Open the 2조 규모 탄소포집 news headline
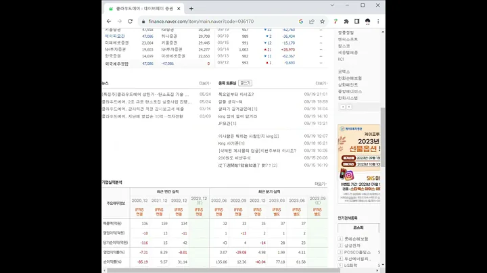Screen dimensions: 487x273 (147, 102)
